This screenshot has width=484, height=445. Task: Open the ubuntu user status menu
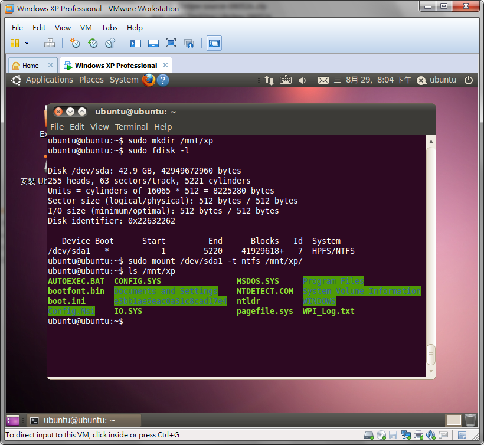pyautogui.click(x=436, y=80)
